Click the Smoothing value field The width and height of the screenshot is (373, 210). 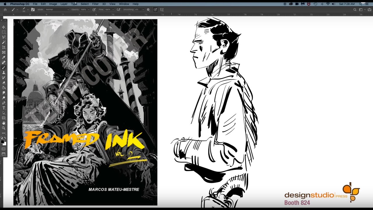click(x=138, y=10)
